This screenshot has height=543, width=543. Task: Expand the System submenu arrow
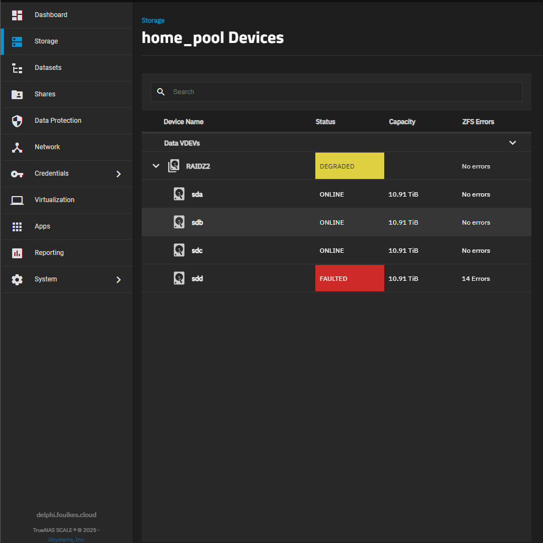click(x=118, y=280)
